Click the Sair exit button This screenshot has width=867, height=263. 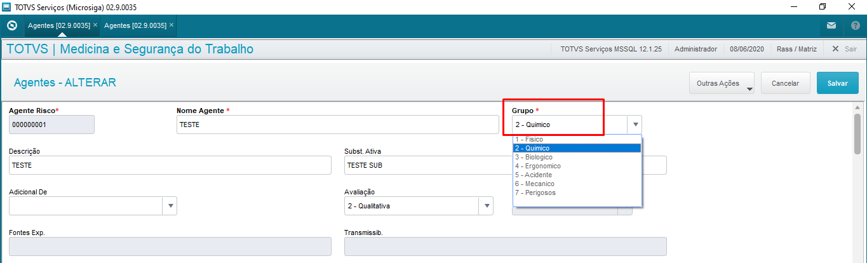[x=844, y=49]
